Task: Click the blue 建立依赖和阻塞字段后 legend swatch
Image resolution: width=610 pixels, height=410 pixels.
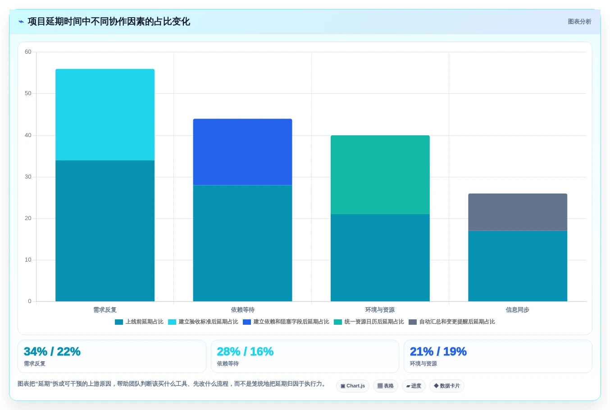Action: pos(247,322)
